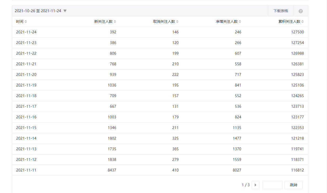Sort by 新关注人数 using sort arrows
327x193 pixels.
115,22
